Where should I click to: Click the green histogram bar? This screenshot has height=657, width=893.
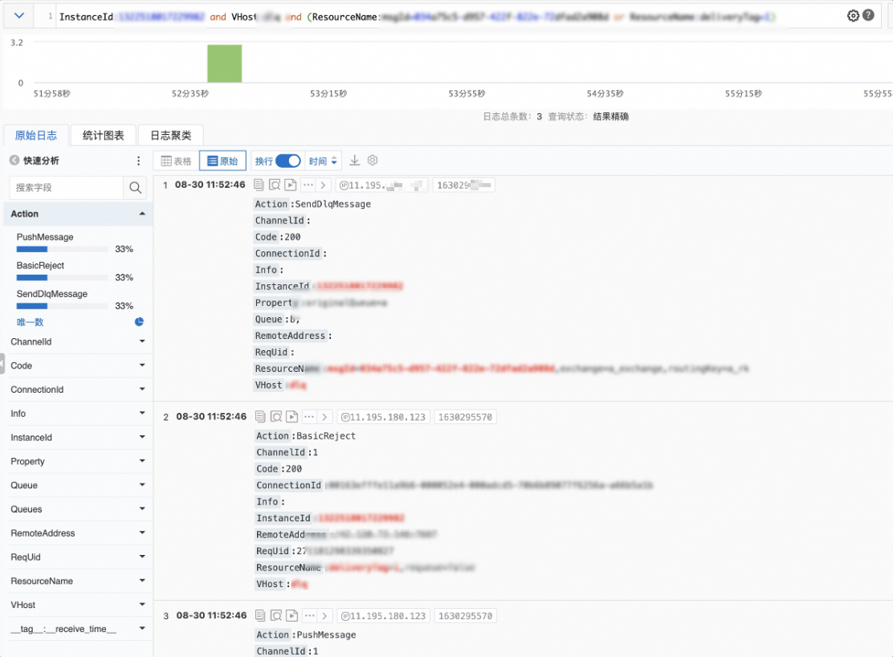tap(224, 63)
